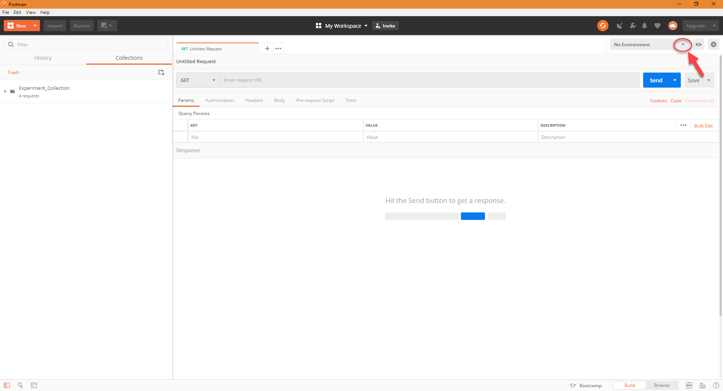Open the File menu
Viewport: 723px width, 391px height.
pos(6,12)
